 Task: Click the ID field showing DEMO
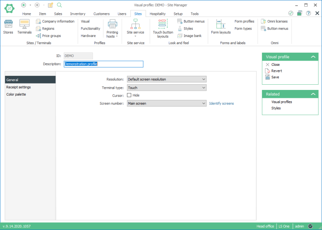click(78, 56)
